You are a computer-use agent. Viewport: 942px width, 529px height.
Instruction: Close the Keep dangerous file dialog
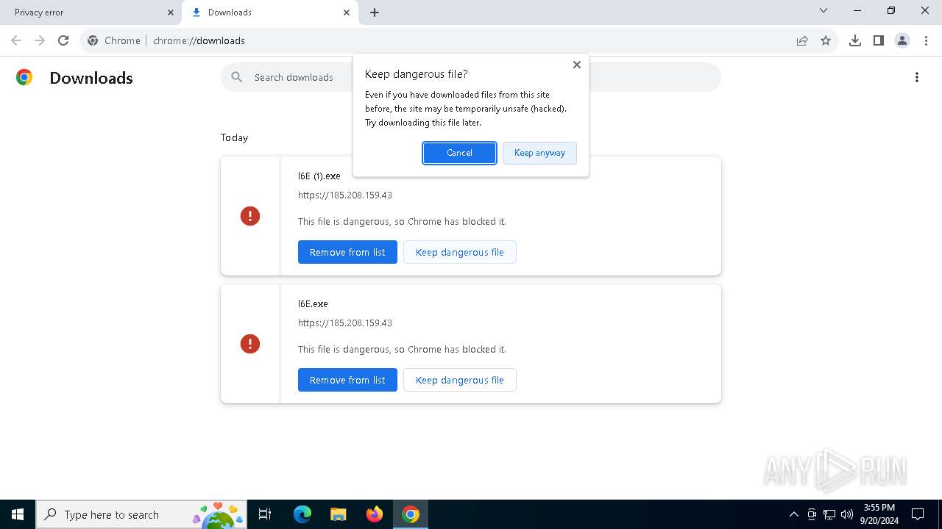577,65
